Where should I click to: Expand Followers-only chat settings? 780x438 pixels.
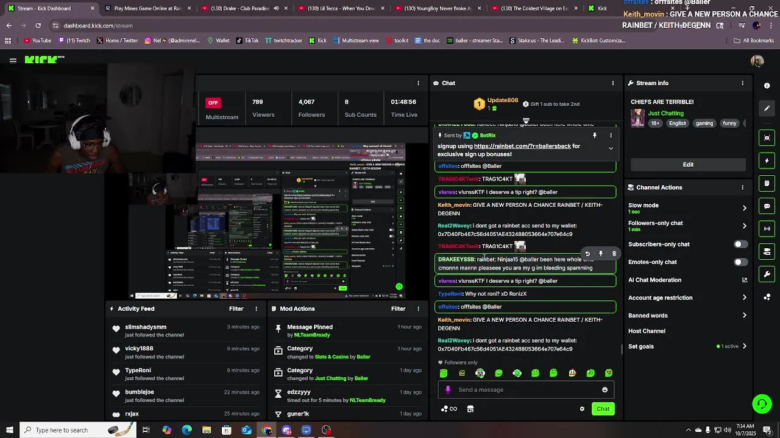click(744, 226)
